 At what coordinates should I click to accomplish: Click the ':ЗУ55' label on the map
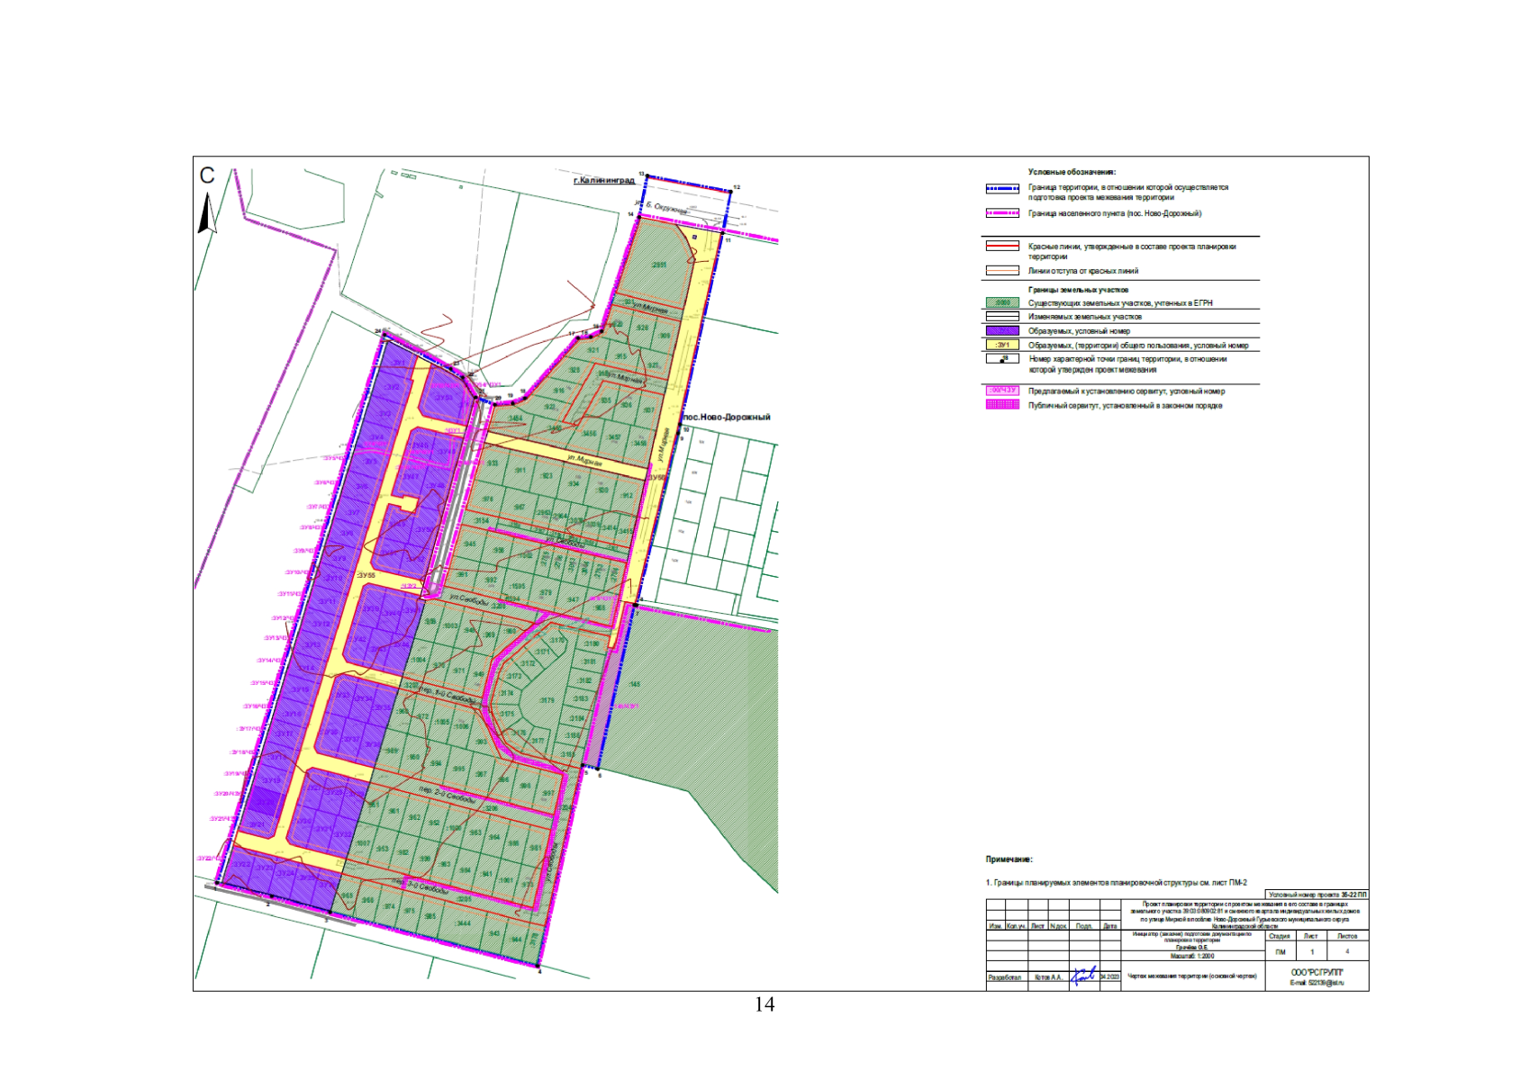(x=366, y=575)
